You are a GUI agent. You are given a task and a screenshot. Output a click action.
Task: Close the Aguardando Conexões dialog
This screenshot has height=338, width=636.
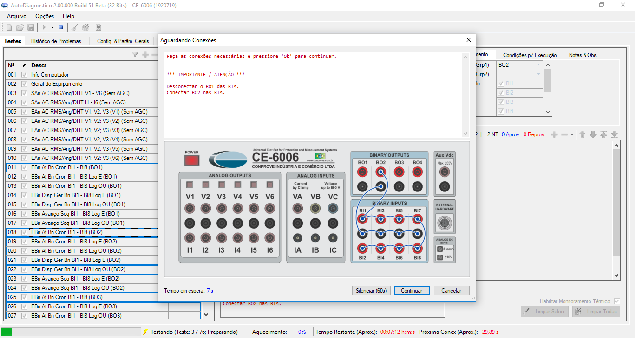(x=469, y=40)
